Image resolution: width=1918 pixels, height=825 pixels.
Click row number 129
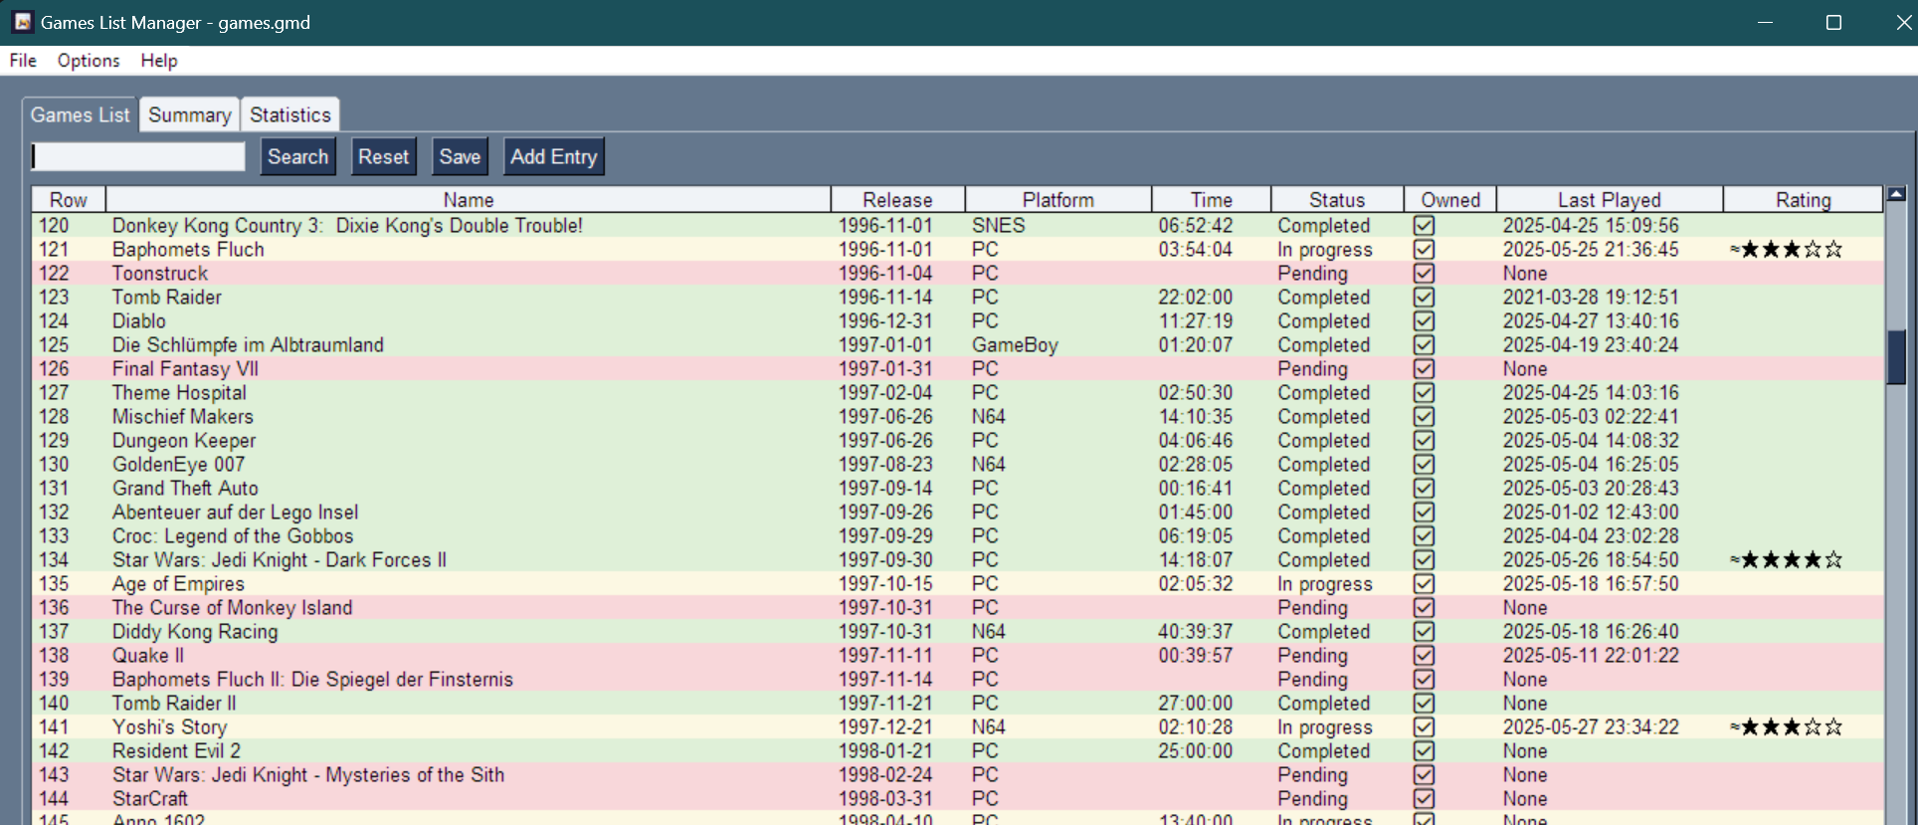pyautogui.click(x=54, y=441)
